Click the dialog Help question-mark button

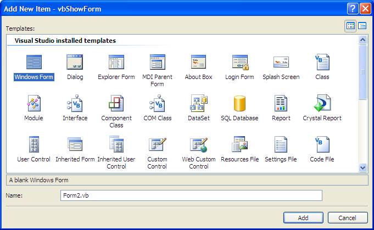pyautogui.click(x=352, y=8)
